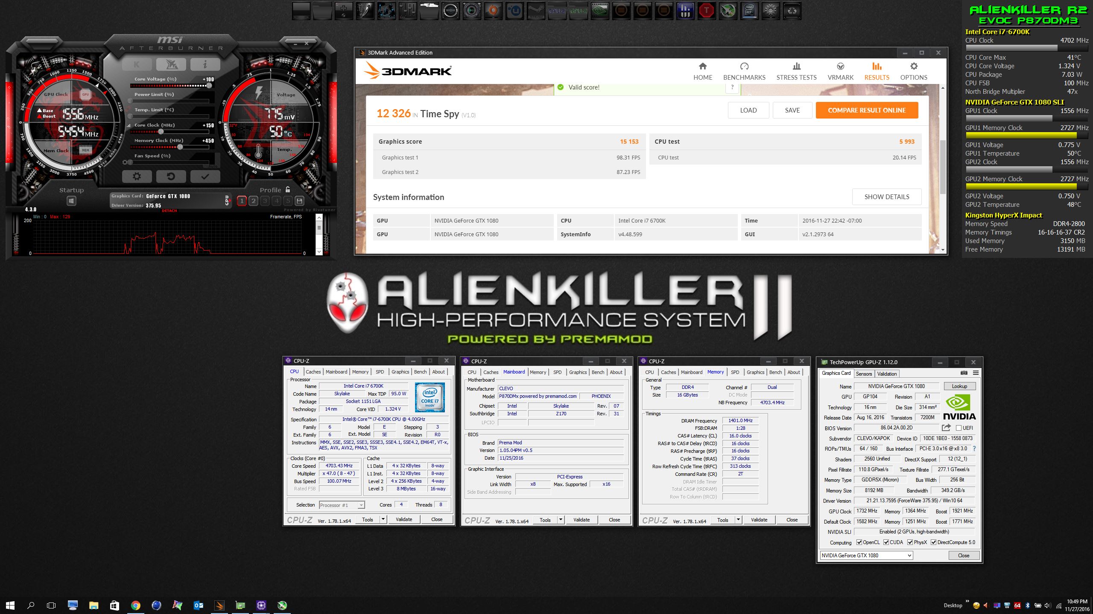
Task: Click Validate in first CPU-Z window
Action: tap(404, 519)
